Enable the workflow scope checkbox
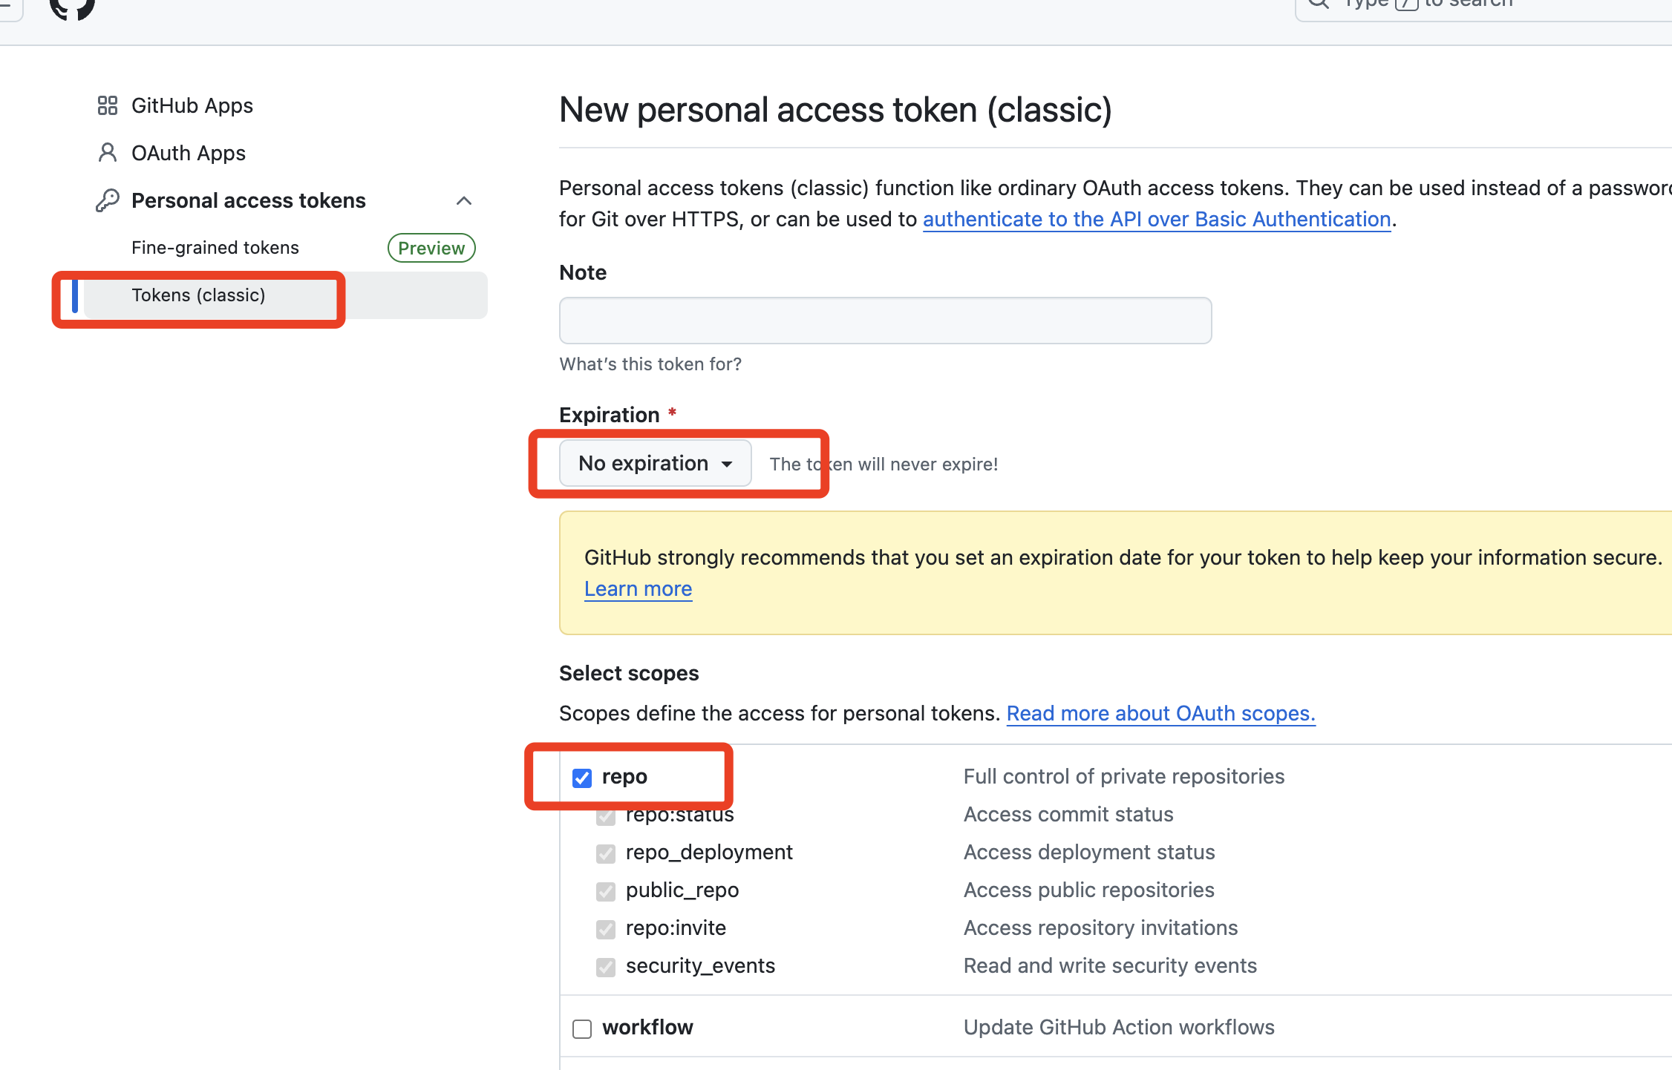Viewport: 1672px width, 1070px height. (x=582, y=1028)
